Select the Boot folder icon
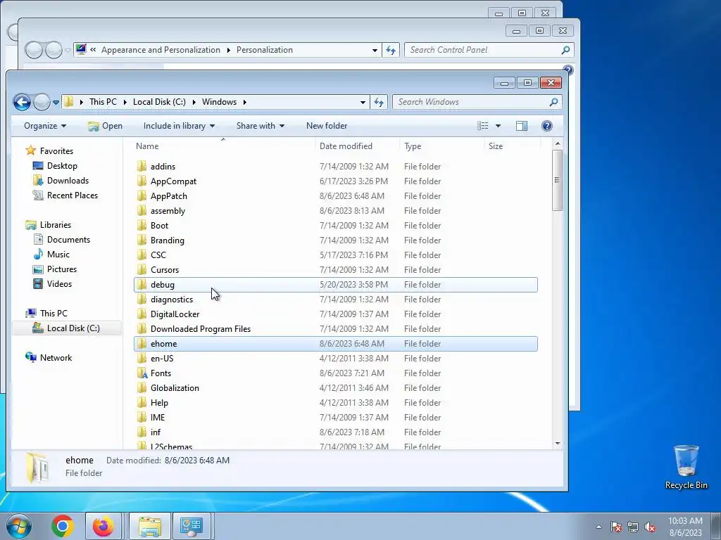The width and height of the screenshot is (721, 540). (142, 225)
